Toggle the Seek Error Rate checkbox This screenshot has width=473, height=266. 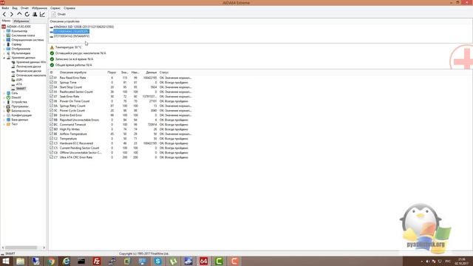coord(51,96)
